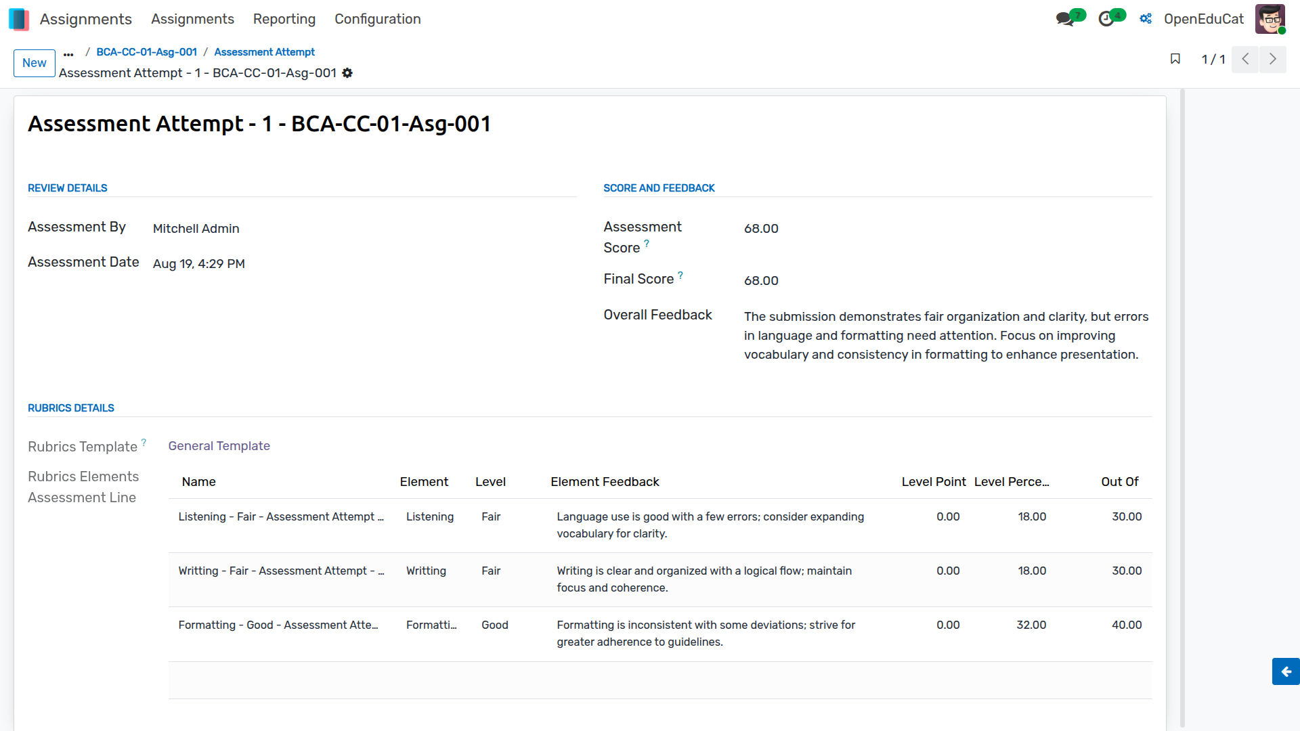Open the chat messages icon
1300x731 pixels.
click(1066, 19)
